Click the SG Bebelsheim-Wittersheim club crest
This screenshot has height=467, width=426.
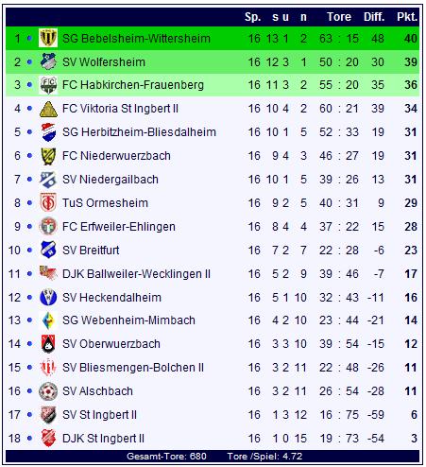tap(48, 38)
